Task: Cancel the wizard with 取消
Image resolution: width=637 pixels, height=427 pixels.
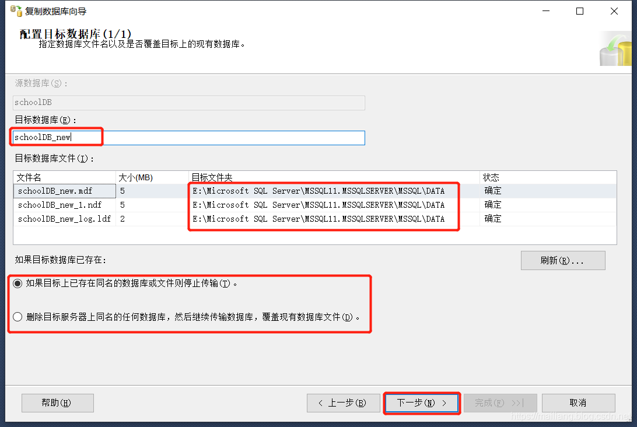Action: [578, 402]
